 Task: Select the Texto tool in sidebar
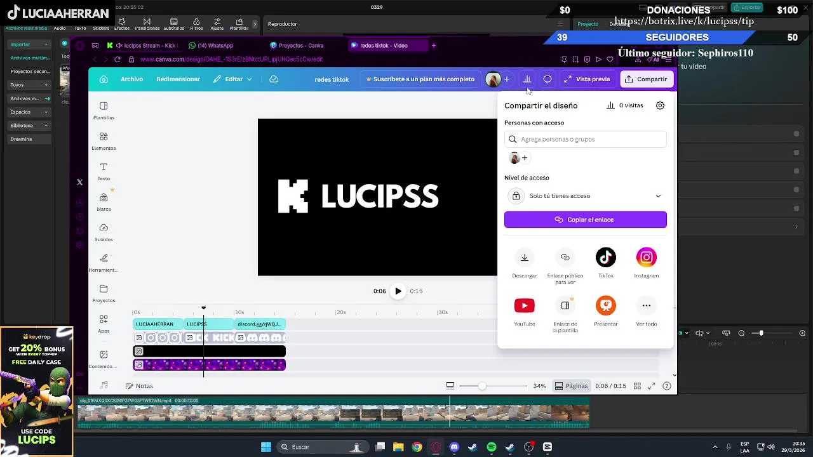point(104,171)
